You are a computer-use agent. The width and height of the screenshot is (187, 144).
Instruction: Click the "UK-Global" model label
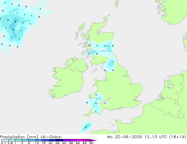[51, 137]
